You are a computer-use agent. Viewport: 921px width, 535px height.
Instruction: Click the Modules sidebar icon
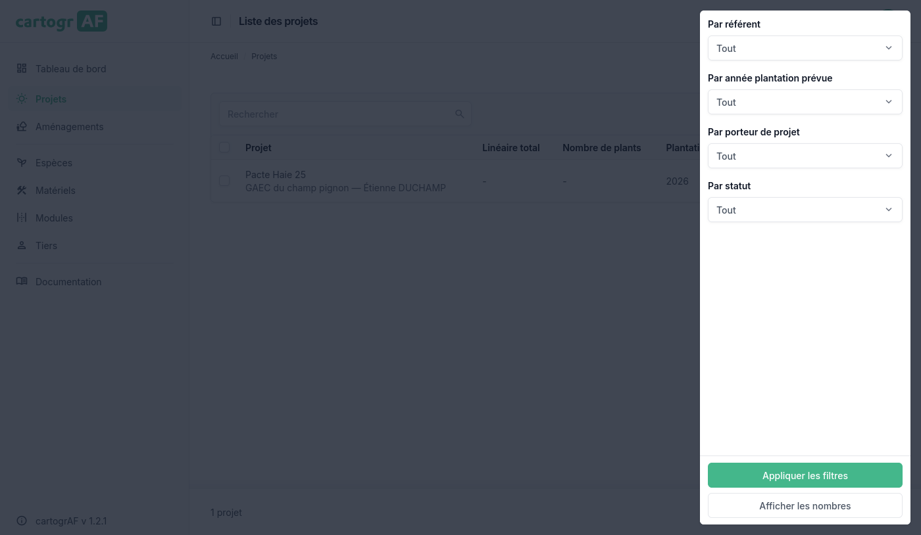click(x=22, y=218)
